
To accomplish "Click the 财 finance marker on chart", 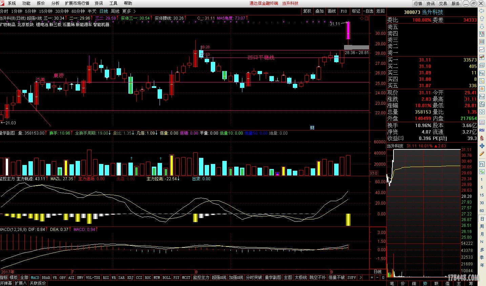I will click(312, 127).
